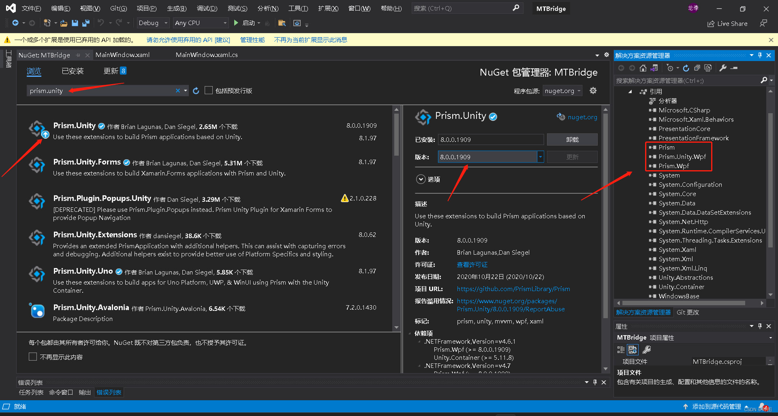Open the version 8.0.0.1909 dropdown arrow
Screen dimensions: 778x416
pos(541,157)
